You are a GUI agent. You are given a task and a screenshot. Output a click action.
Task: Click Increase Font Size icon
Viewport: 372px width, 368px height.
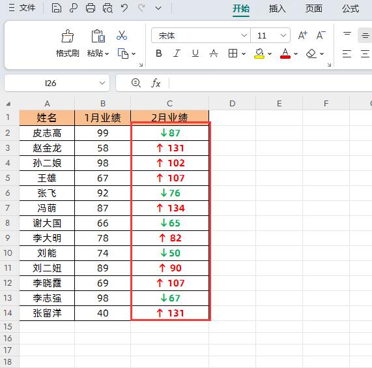click(x=302, y=35)
